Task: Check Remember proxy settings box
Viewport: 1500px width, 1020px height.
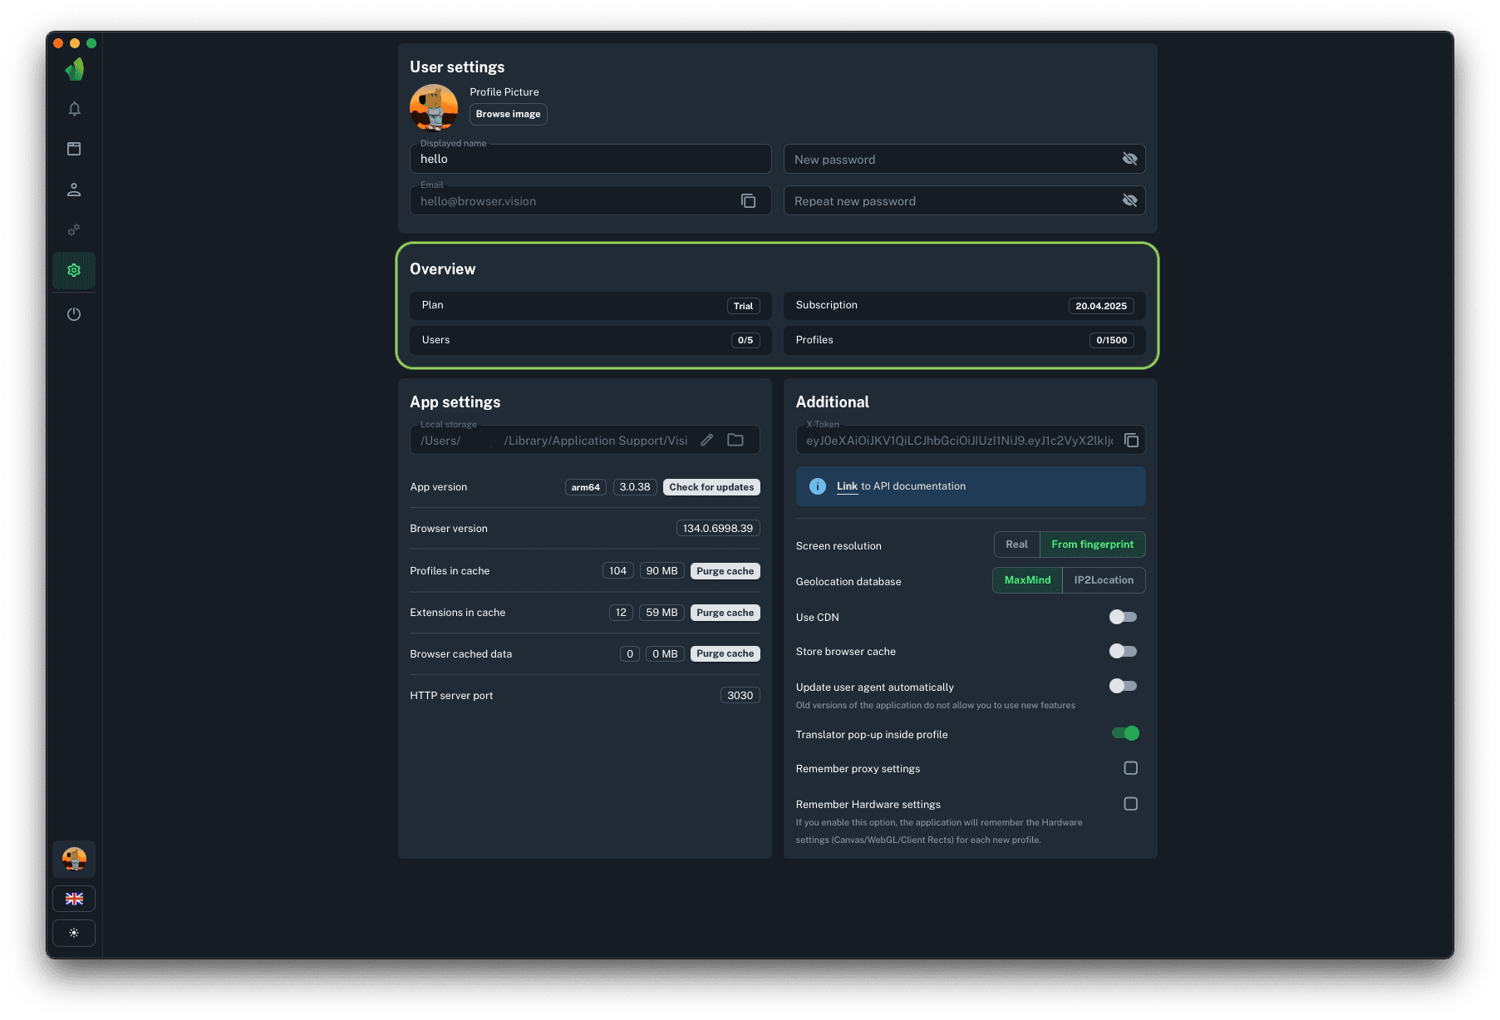Action: tap(1130, 768)
